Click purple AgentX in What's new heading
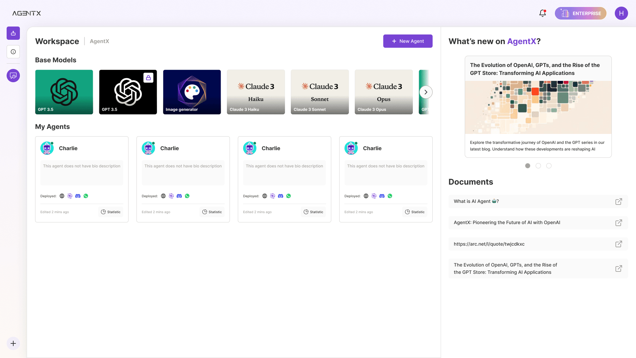636x358 pixels. click(521, 41)
